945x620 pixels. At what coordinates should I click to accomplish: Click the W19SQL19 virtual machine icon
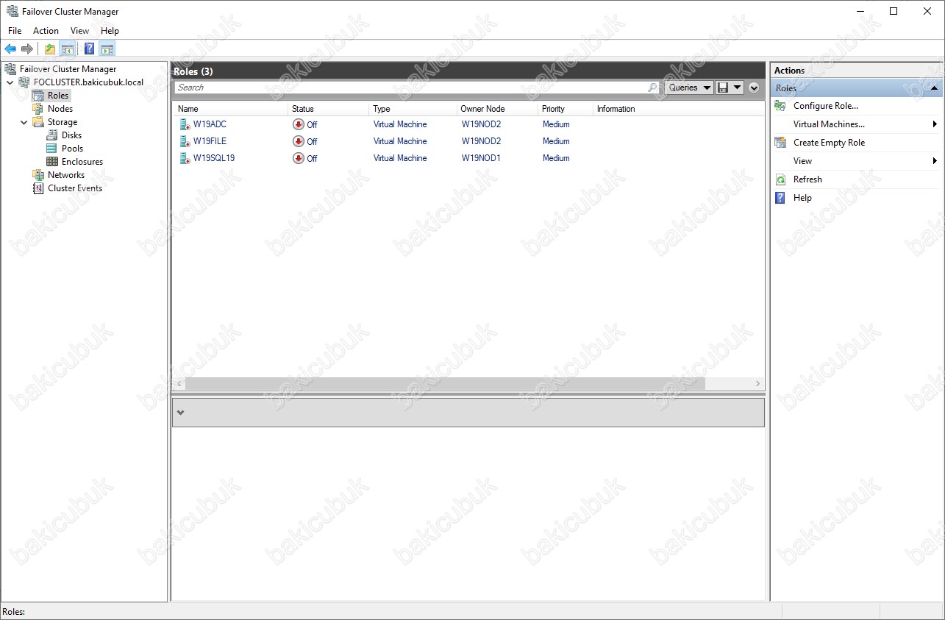185,158
